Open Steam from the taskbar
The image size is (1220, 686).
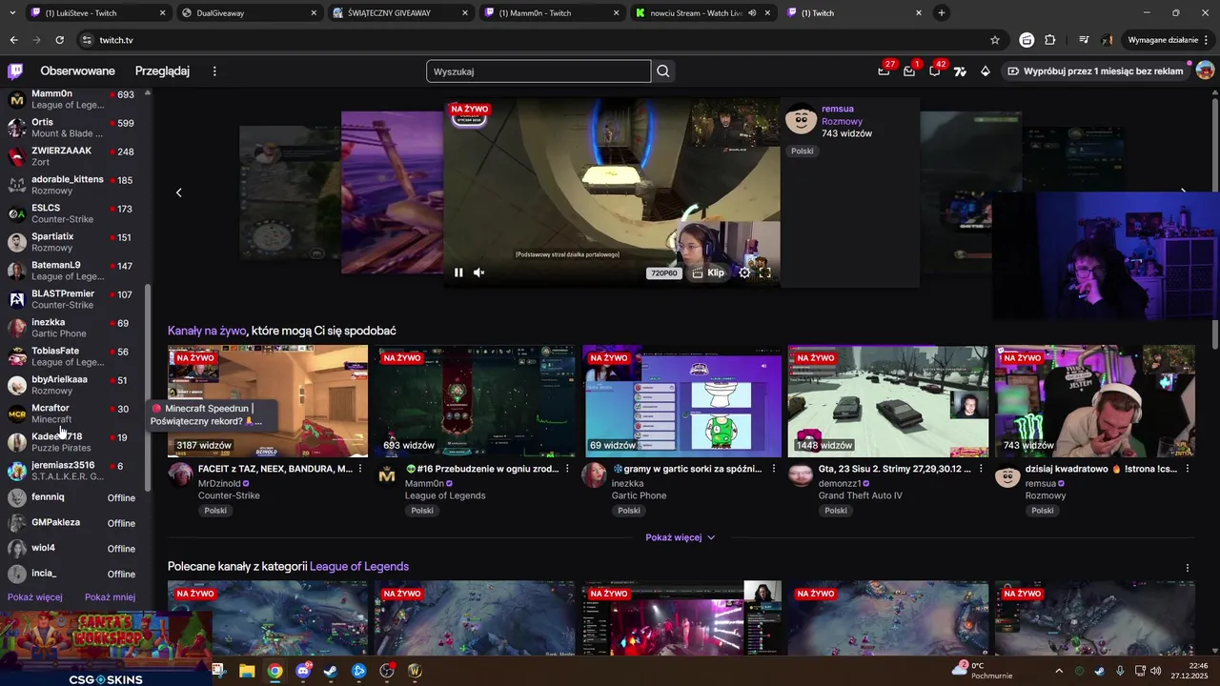(x=331, y=671)
